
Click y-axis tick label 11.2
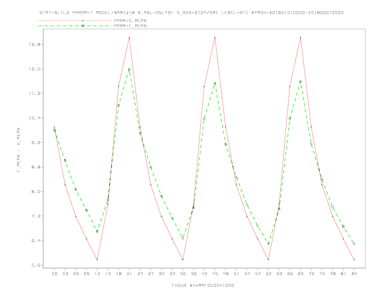34,93
